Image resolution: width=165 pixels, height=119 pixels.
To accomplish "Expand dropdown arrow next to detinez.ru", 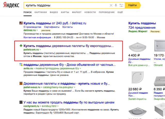I will tap(37, 30).
